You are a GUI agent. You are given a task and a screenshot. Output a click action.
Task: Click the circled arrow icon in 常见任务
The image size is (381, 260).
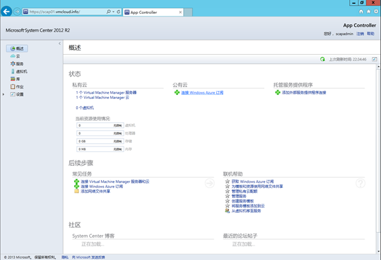(x=210, y=183)
